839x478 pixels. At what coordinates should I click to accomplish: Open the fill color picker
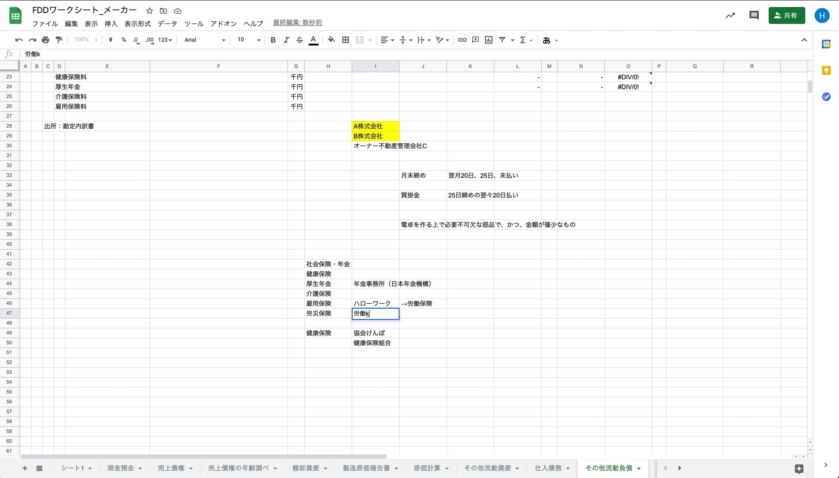coord(331,40)
